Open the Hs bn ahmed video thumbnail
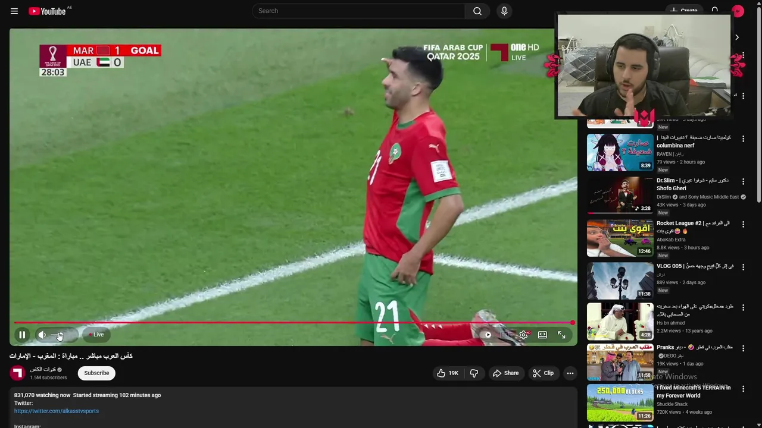The width and height of the screenshot is (762, 428). (x=620, y=321)
